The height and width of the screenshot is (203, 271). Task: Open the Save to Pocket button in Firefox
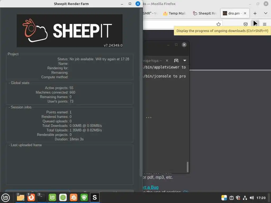[245, 24]
